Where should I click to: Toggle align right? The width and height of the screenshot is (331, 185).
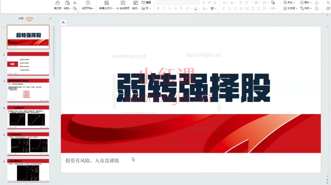pos(235,9)
